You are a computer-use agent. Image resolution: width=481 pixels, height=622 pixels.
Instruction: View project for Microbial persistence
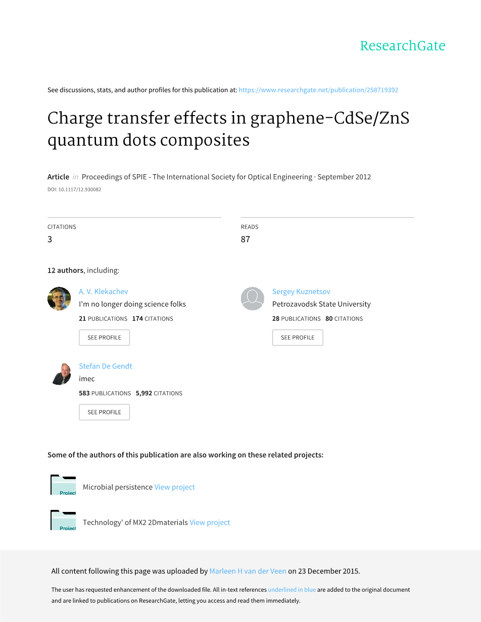tap(175, 487)
